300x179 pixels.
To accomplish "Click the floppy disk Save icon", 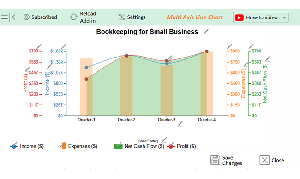I will [x=215, y=160].
